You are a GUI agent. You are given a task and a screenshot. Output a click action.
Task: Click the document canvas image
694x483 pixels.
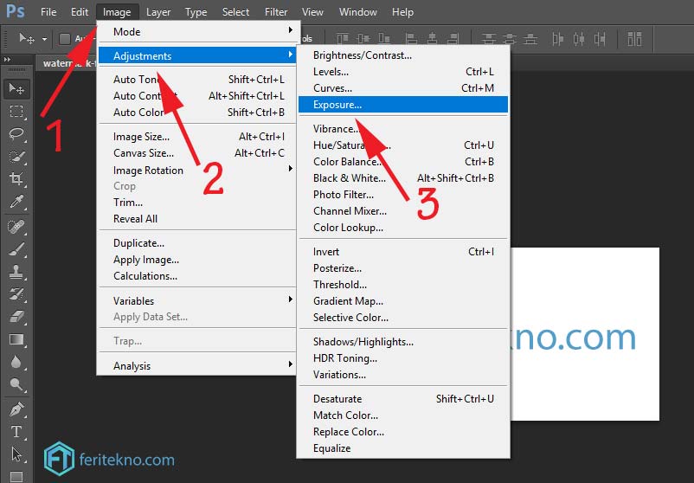point(584,334)
